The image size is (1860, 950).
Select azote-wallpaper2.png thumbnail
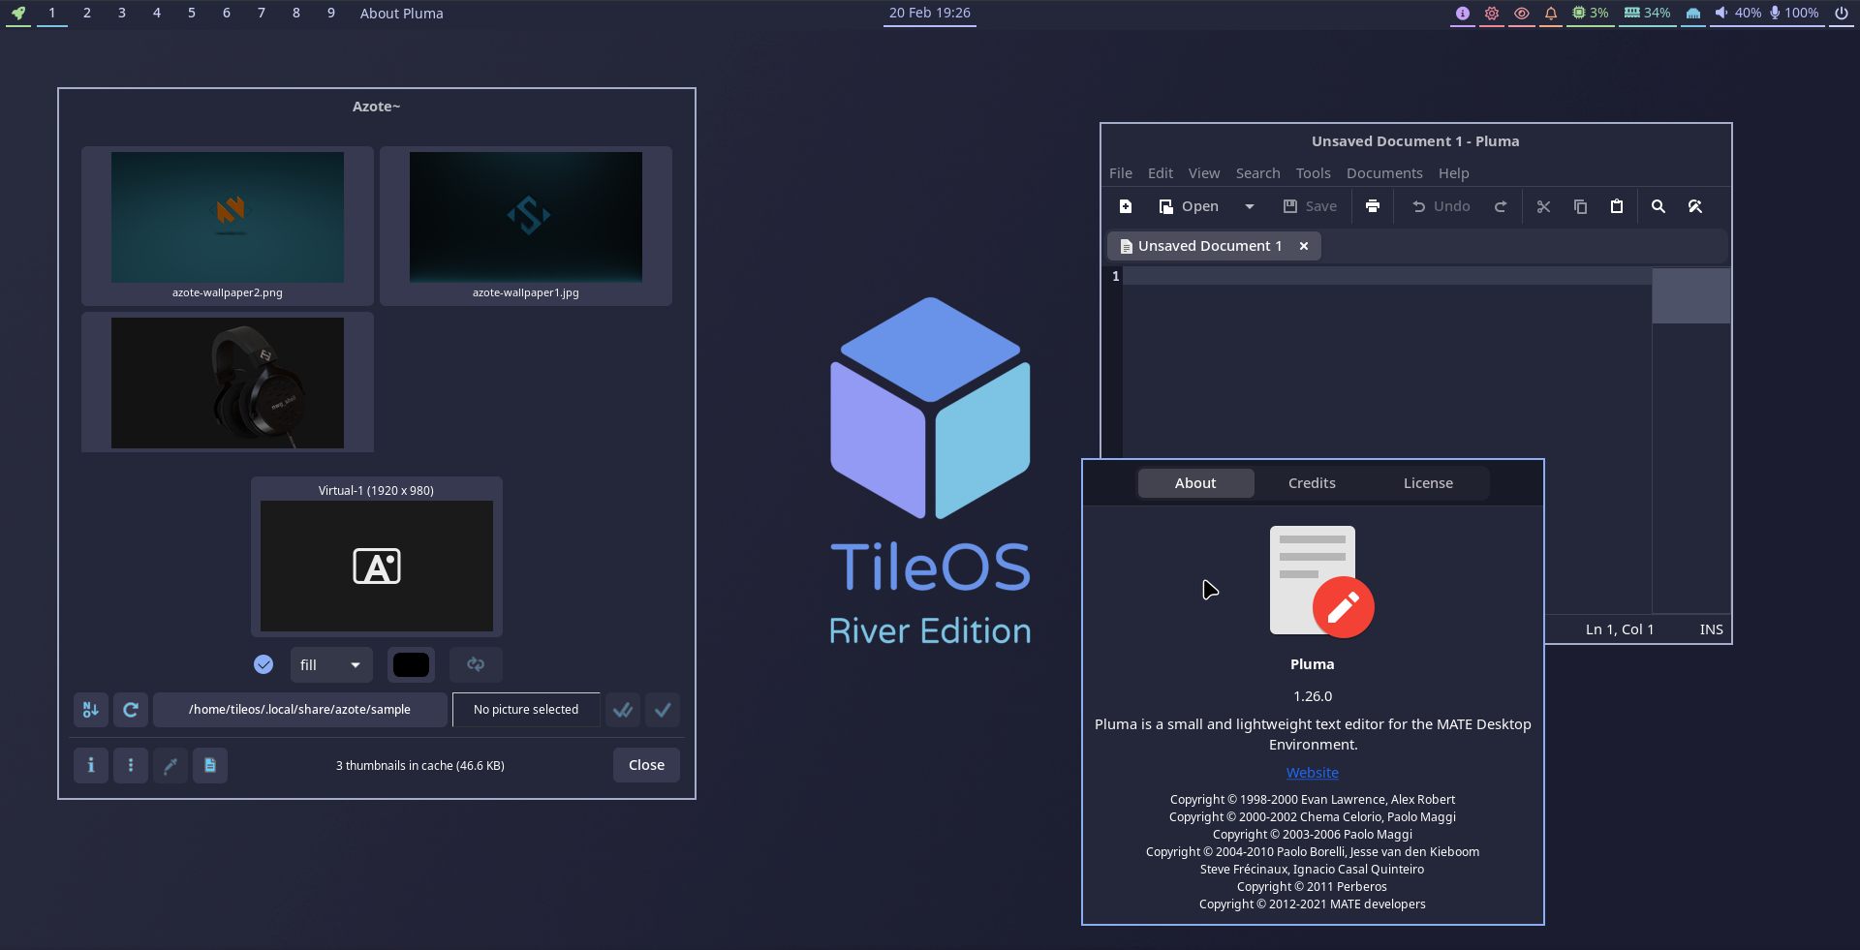tap(228, 226)
